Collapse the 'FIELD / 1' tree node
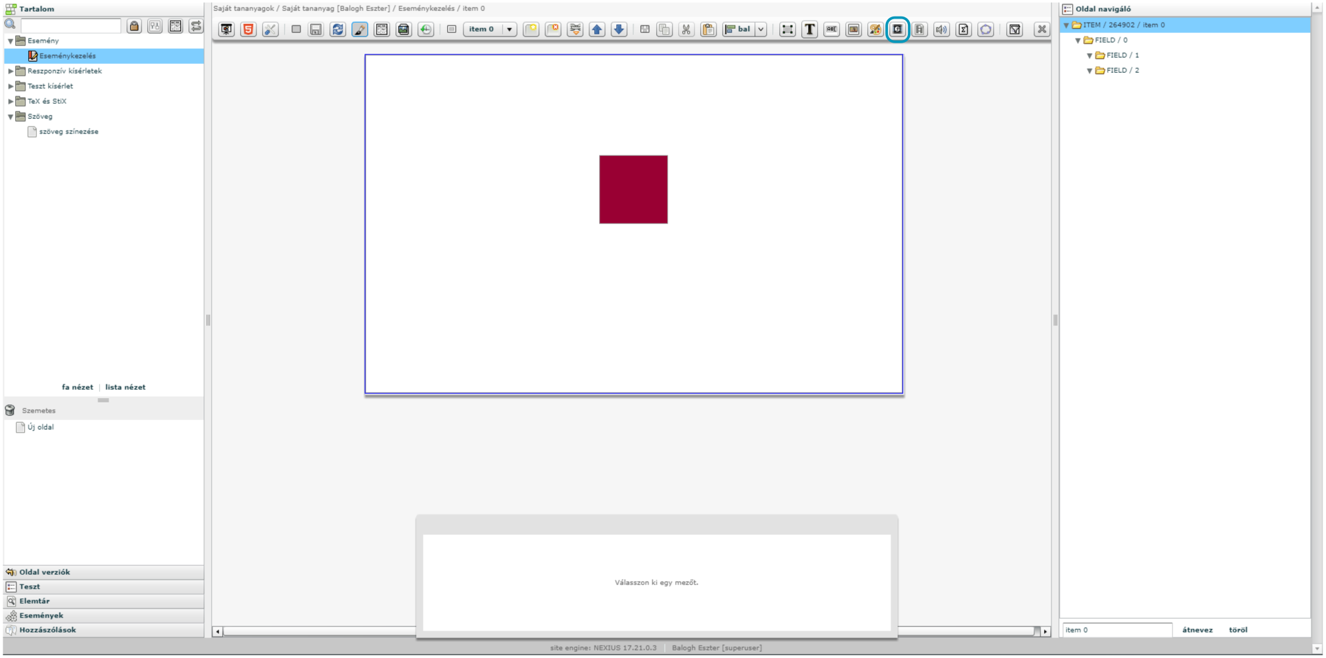The width and height of the screenshot is (1326, 658). point(1089,56)
